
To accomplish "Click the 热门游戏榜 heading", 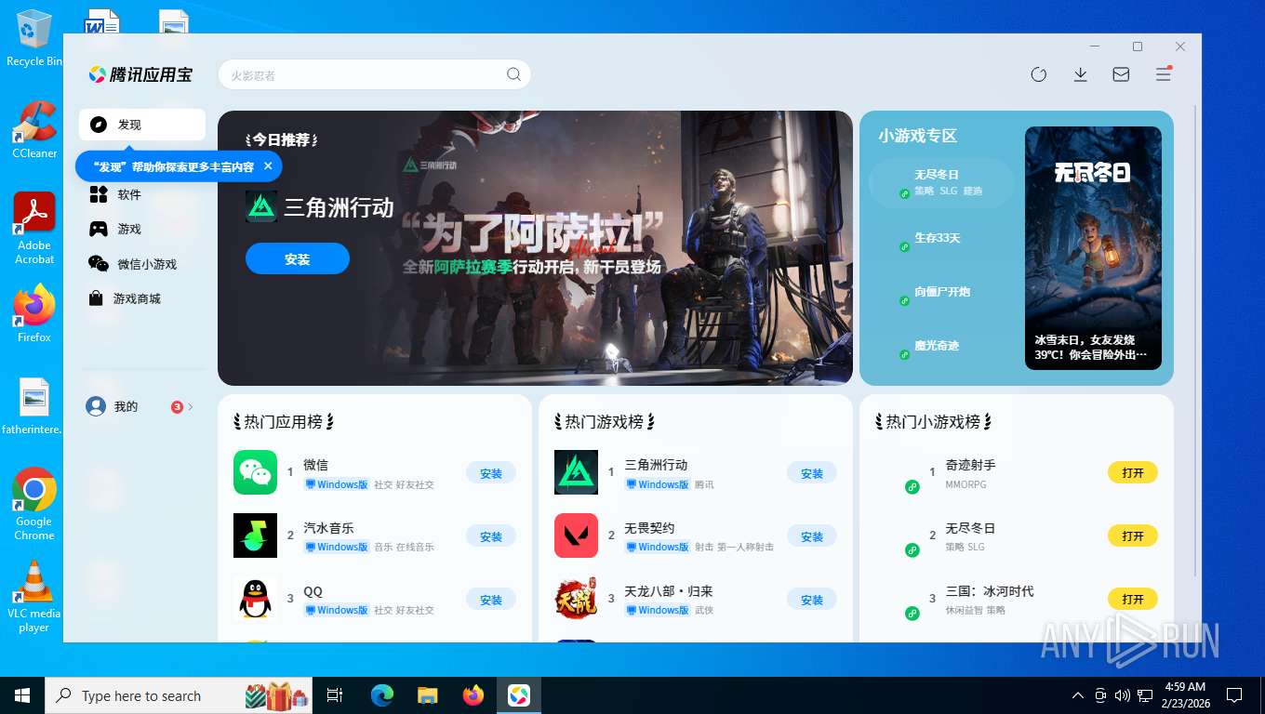I will coord(605,422).
